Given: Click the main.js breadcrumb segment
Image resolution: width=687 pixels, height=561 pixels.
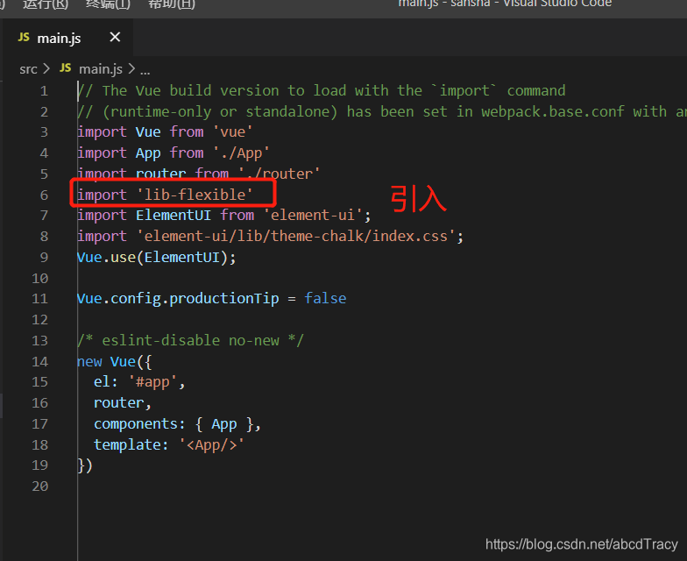Looking at the screenshot, I should pos(100,68).
